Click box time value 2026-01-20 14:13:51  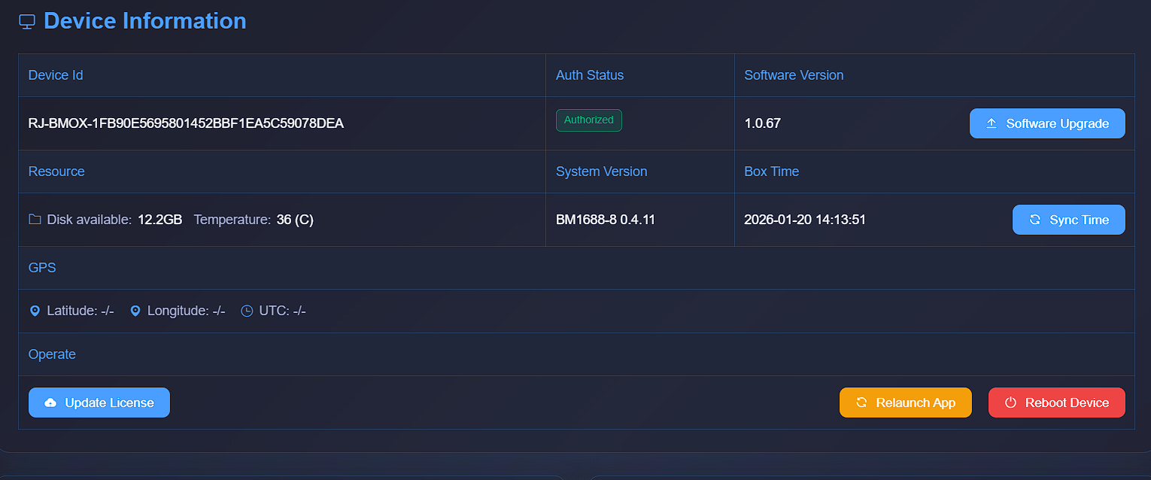tap(805, 220)
